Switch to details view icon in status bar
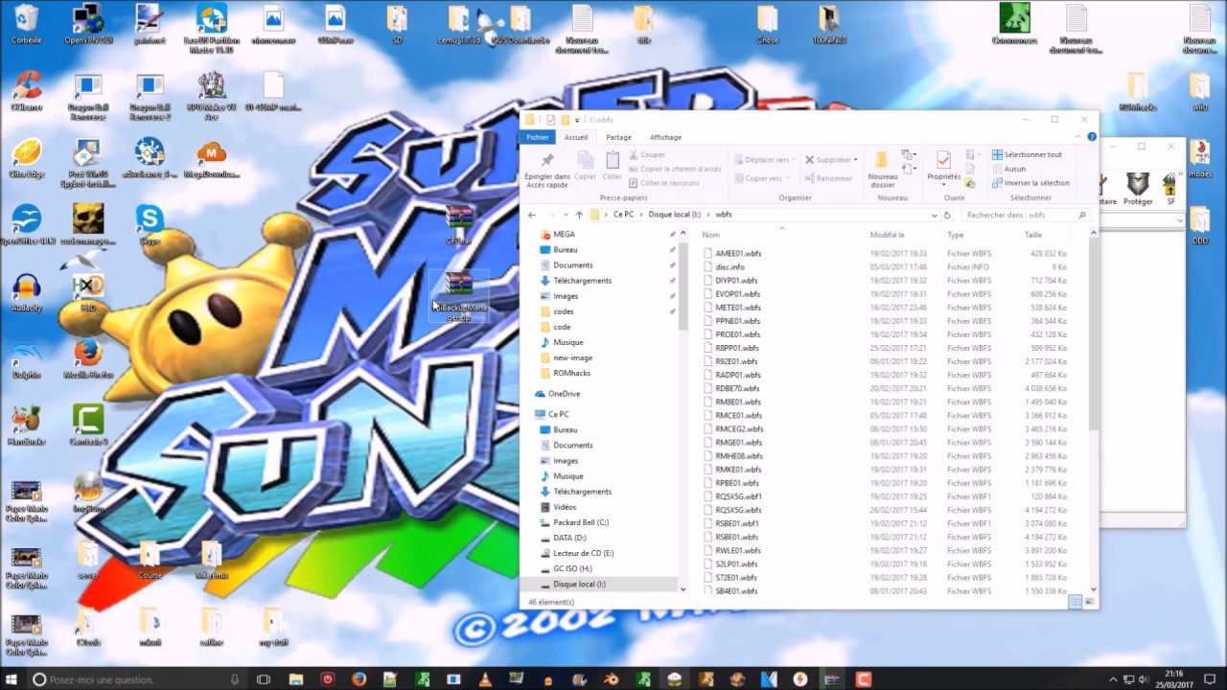The width and height of the screenshot is (1227, 690). [1075, 602]
